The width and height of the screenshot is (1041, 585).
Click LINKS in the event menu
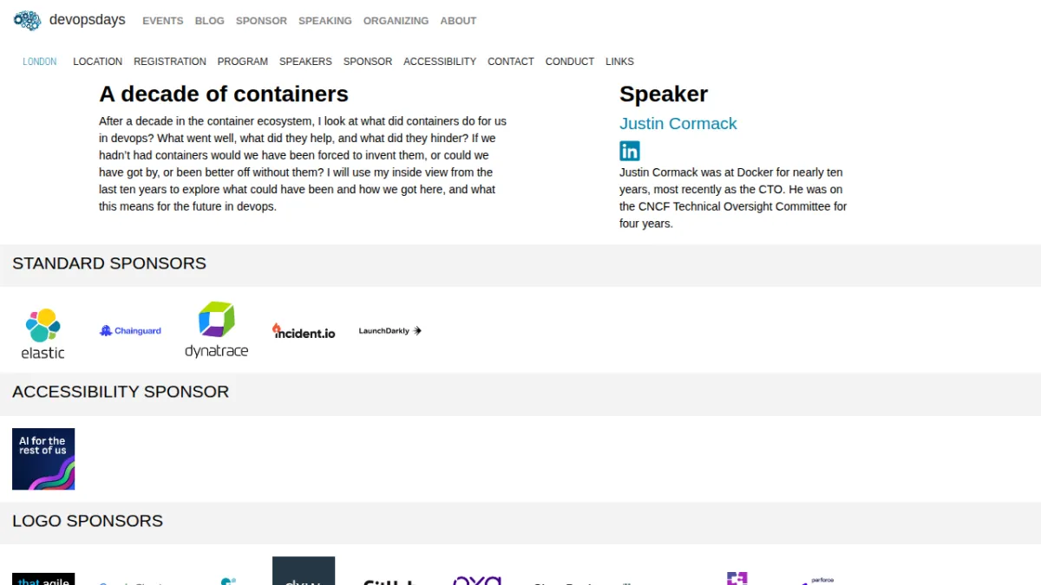pyautogui.click(x=619, y=62)
